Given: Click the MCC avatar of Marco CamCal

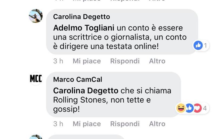Looking at the screenshot, I should (36, 79).
